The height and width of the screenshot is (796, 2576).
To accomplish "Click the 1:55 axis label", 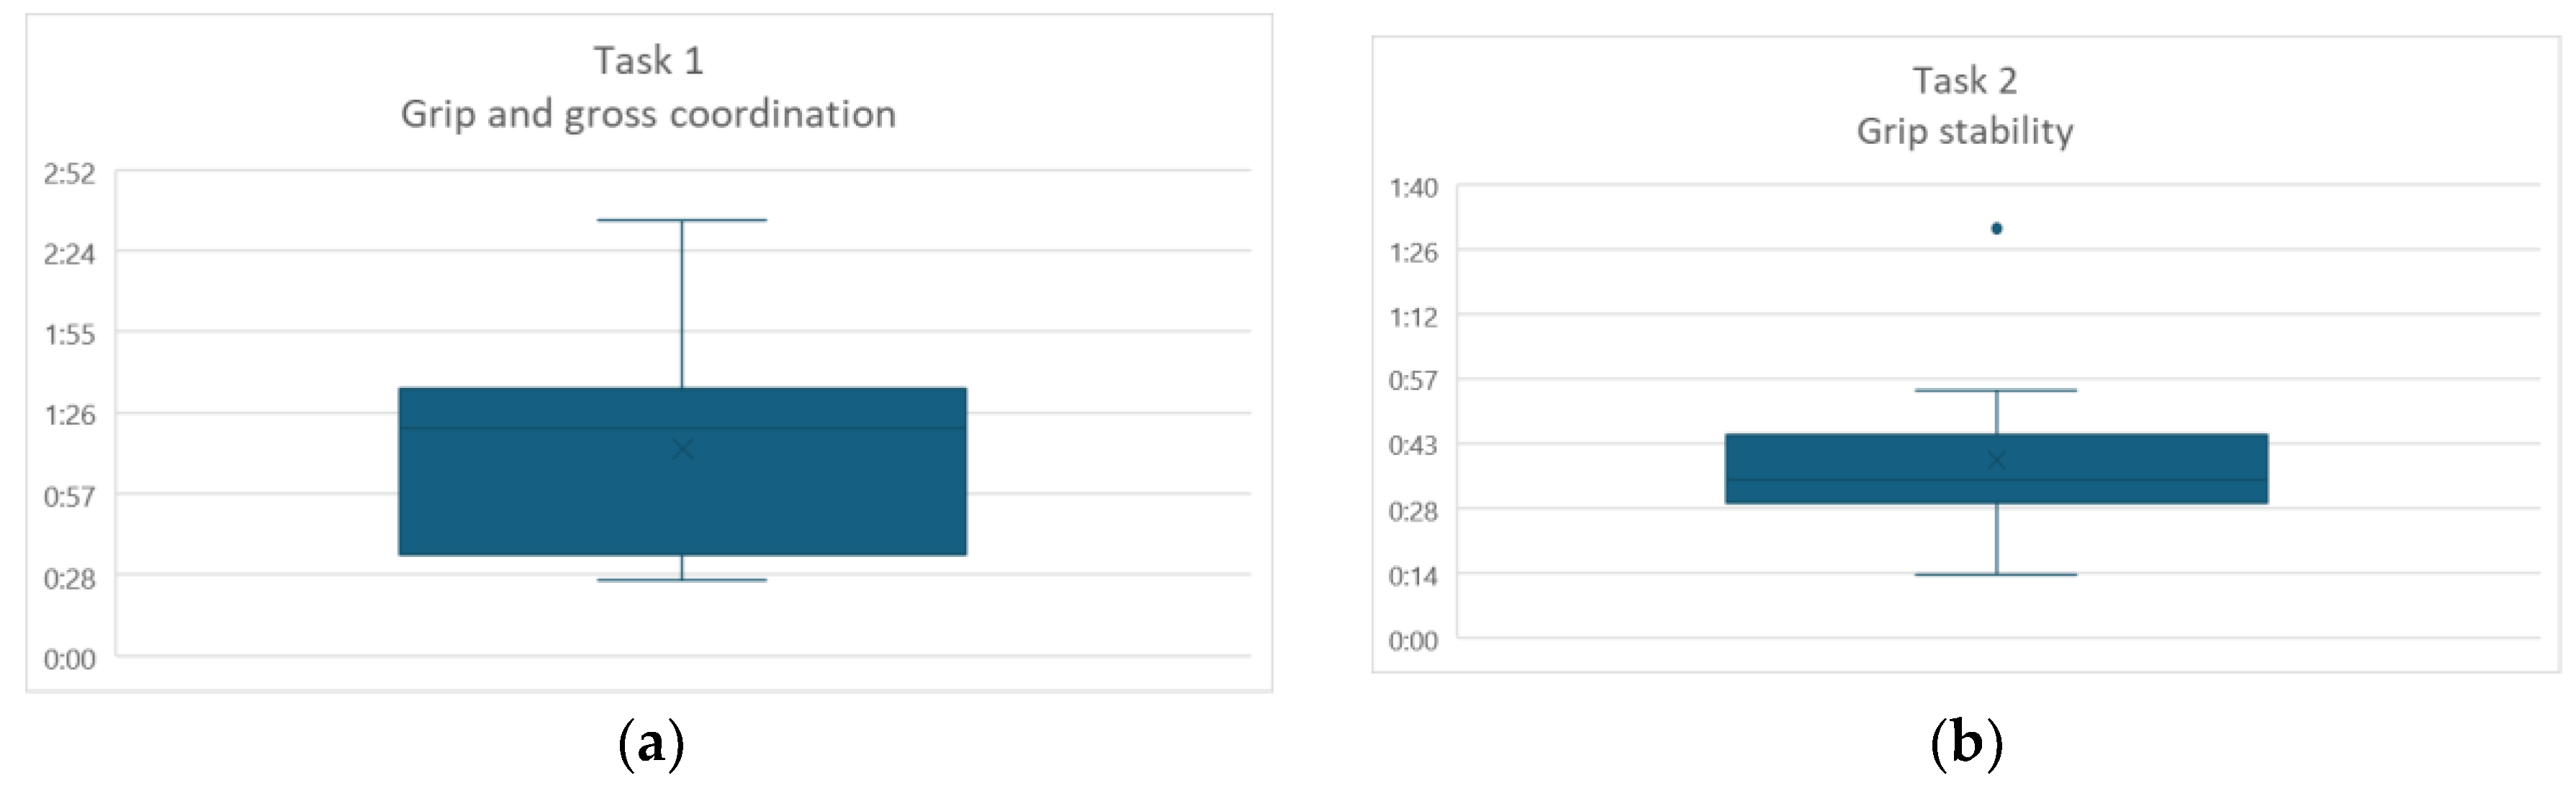I will (69, 334).
